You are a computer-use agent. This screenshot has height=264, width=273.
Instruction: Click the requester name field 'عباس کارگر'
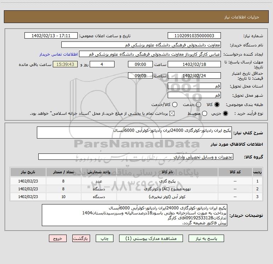tap(150, 54)
